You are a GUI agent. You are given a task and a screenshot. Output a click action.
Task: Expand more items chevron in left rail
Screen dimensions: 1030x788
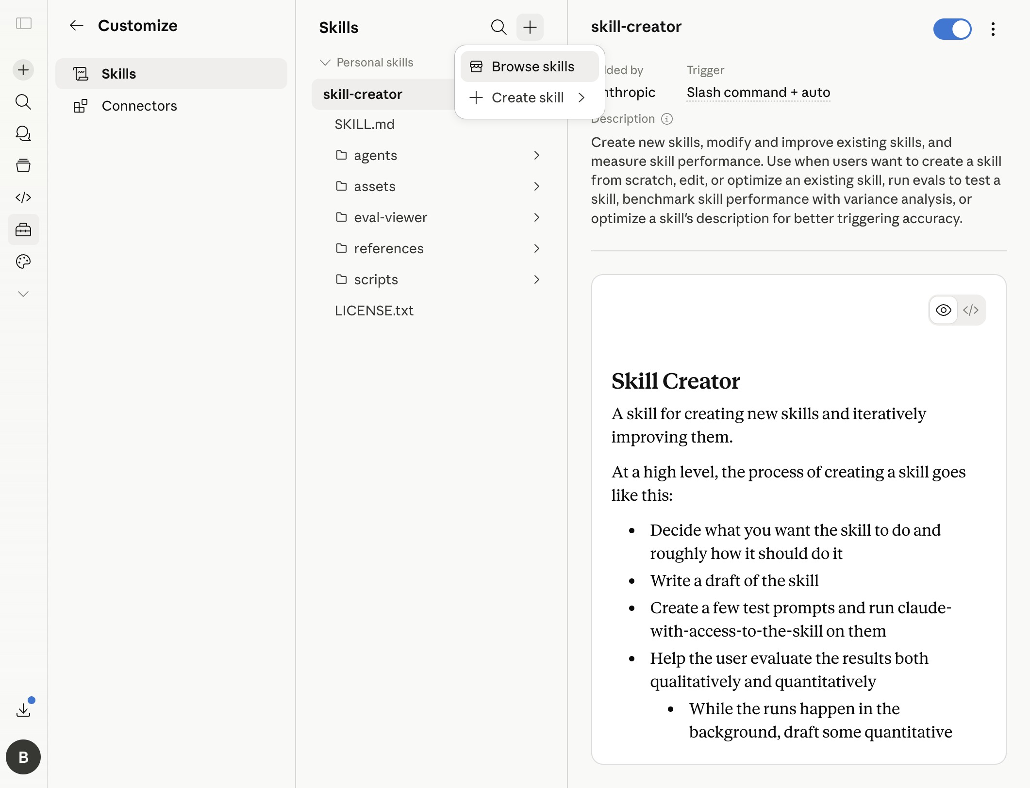(23, 294)
